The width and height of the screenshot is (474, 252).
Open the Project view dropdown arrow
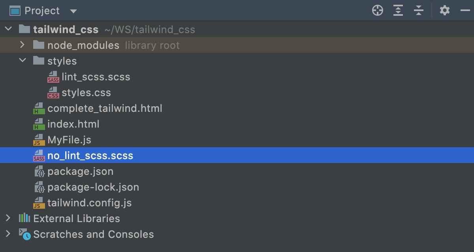[x=73, y=11]
